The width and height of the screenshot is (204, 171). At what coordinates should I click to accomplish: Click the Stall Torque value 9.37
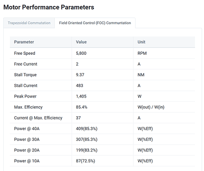click(x=80, y=75)
